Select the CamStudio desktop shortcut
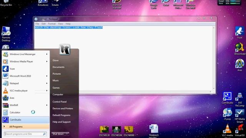This screenshot has width=246, height=138. [x=227, y=98]
